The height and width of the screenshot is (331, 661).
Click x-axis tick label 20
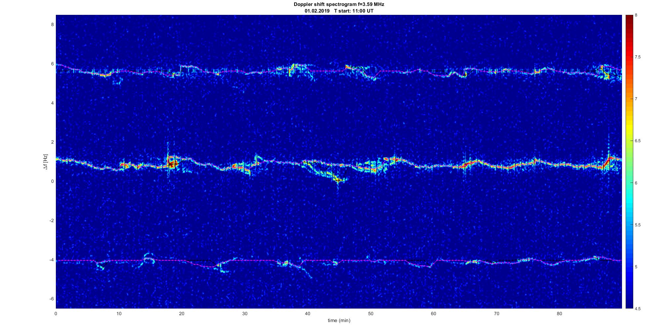click(182, 314)
